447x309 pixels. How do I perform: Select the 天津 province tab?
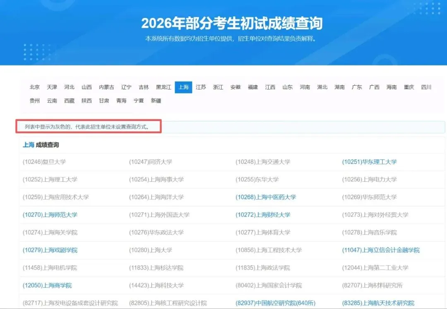(x=52, y=87)
